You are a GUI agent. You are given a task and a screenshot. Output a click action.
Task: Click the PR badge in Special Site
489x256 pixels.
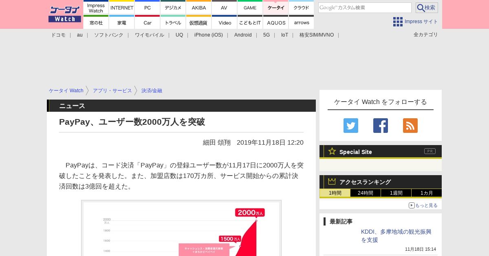pyautogui.click(x=430, y=151)
